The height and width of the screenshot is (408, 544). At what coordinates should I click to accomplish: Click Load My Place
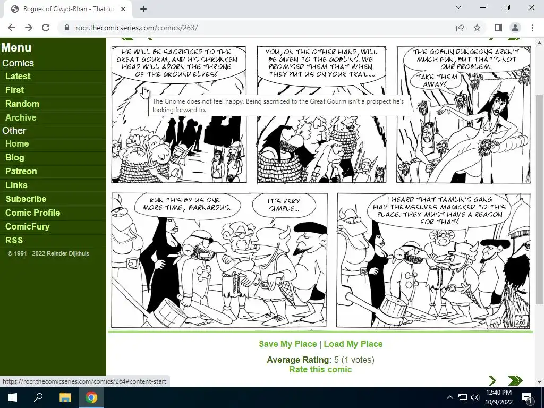pos(353,344)
